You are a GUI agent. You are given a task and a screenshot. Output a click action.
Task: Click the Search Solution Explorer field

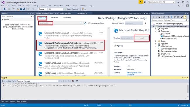pos(168,20)
